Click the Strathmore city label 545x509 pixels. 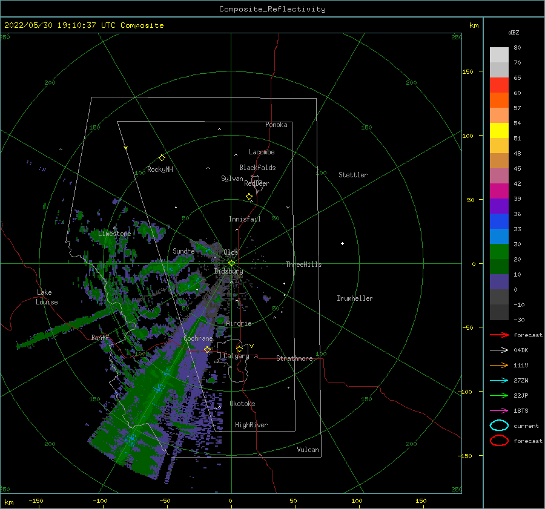pos(294,358)
